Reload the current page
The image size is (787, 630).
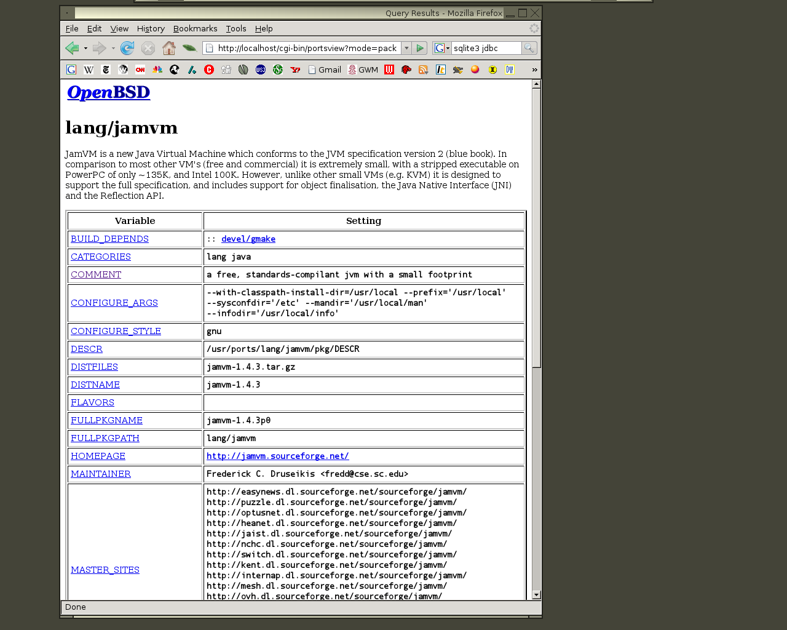[x=127, y=48]
